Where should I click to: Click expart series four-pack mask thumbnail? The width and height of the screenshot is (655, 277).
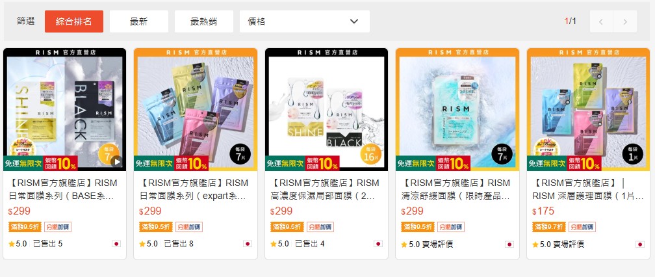[x=196, y=109]
